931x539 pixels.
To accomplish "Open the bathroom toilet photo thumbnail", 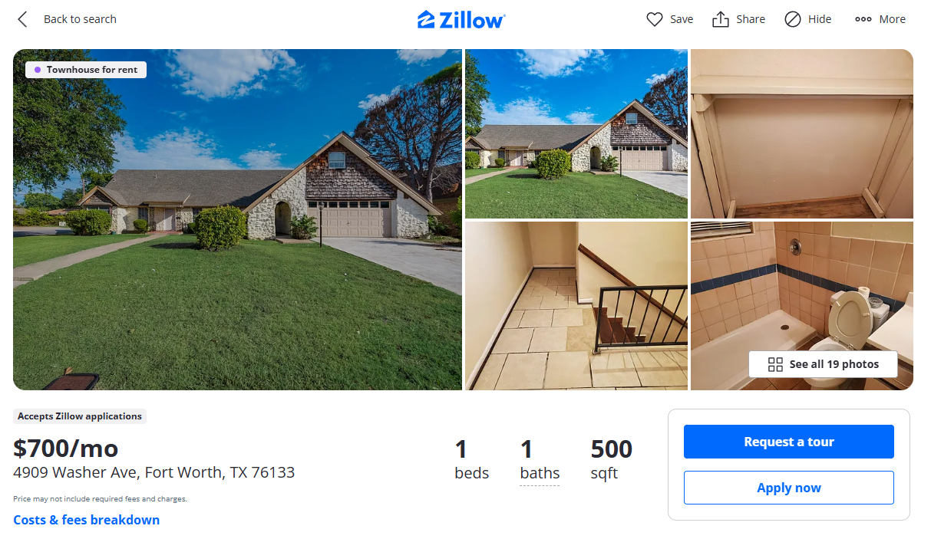I will point(802,285).
